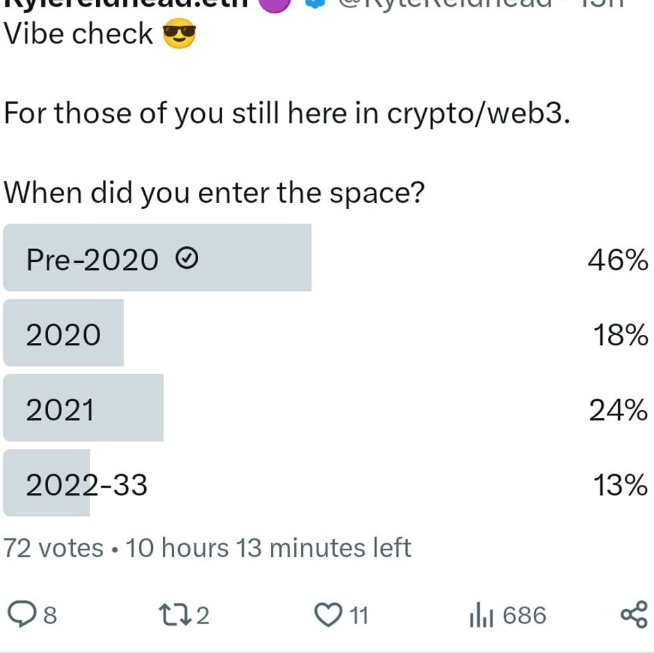Open the author's display name profile

tap(126, 3)
